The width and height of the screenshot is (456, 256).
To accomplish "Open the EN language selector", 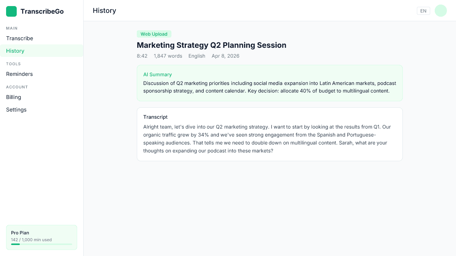I will pyautogui.click(x=423, y=11).
